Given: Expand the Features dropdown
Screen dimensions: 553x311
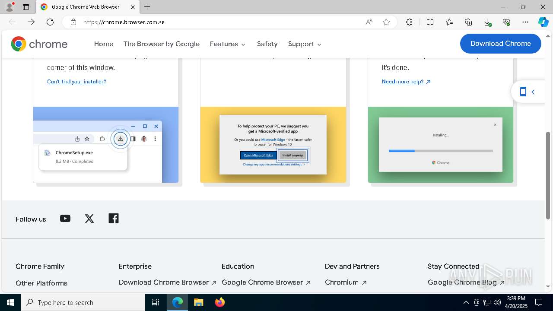Looking at the screenshot, I should pos(228,44).
